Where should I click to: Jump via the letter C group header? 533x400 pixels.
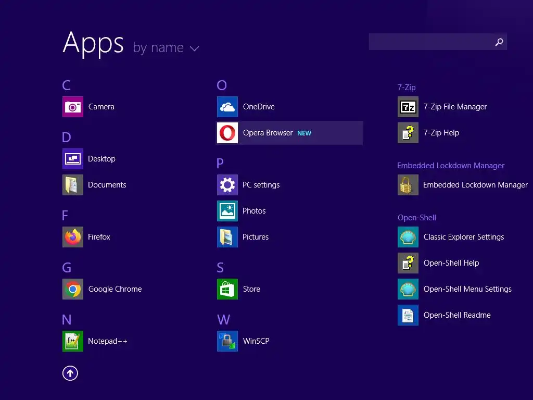[66, 85]
